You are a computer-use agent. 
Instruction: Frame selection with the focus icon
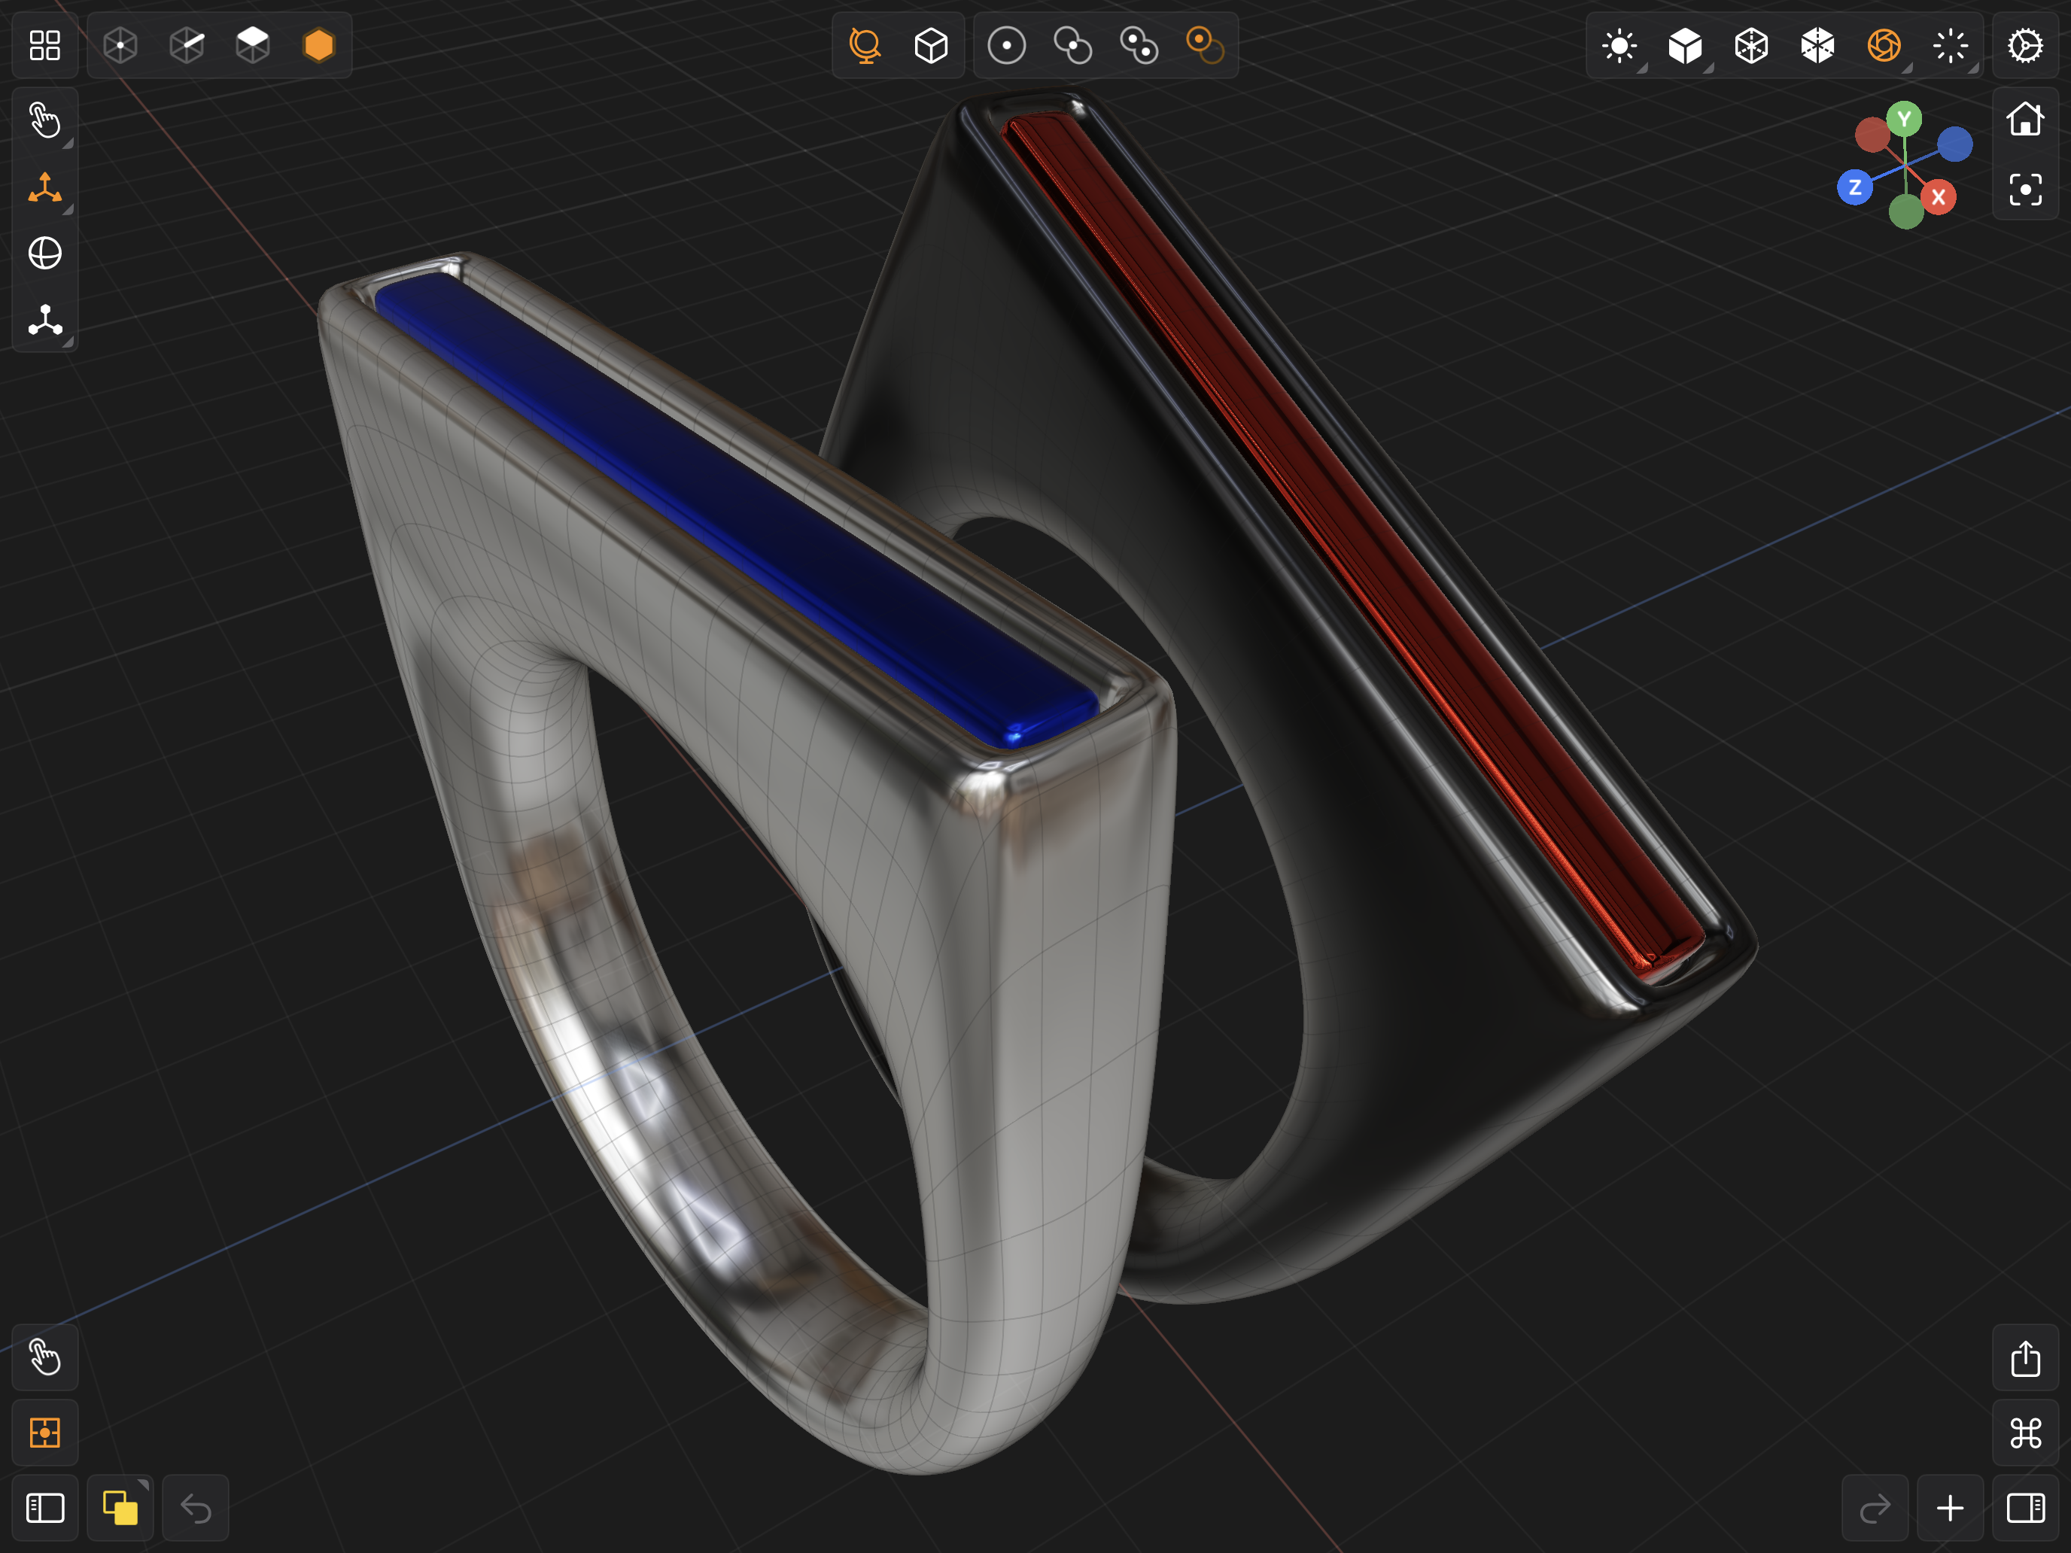pyautogui.click(x=2025, y=190)
